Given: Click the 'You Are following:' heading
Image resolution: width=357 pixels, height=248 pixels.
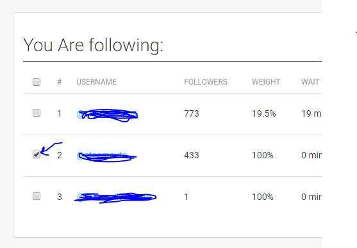Looking at the screenshot, I should tap(94, 45).
